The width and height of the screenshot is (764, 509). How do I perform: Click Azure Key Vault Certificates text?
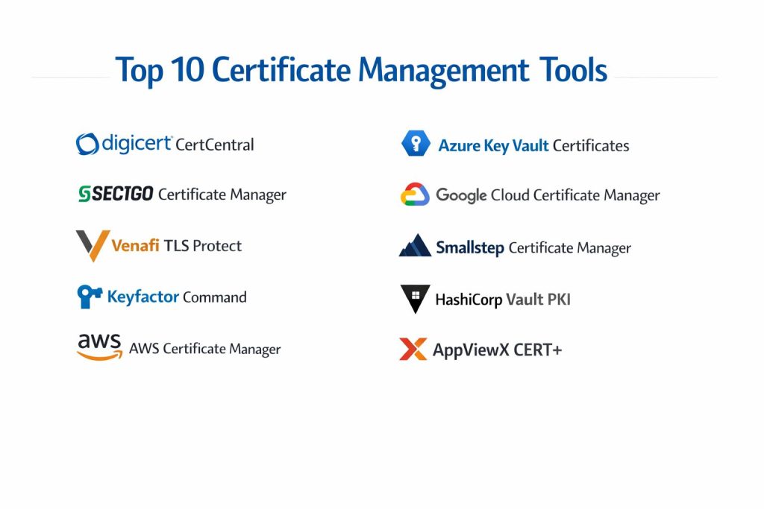pos(533,145)
